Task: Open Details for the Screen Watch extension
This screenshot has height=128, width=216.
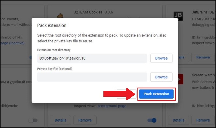Action: click(x=178, y=120)
